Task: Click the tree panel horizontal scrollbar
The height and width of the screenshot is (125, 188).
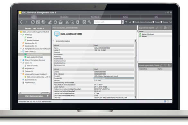Action: click(x=31, y=93)
